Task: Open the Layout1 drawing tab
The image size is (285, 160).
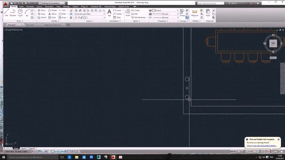Action: [x=24, y=148]
